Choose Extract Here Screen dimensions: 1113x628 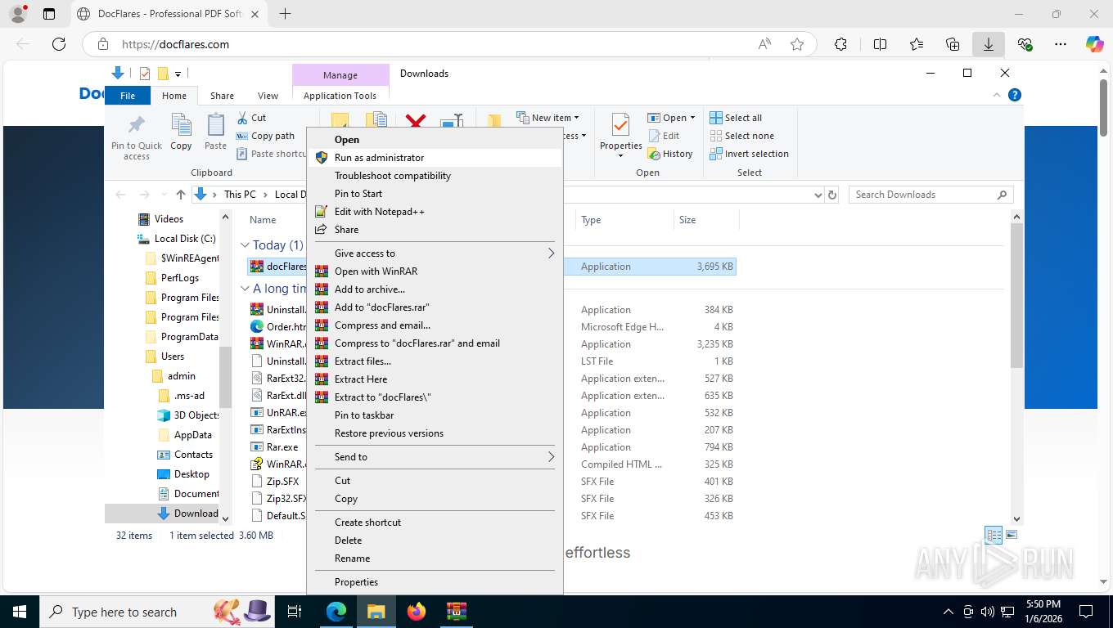coord(435,379)
